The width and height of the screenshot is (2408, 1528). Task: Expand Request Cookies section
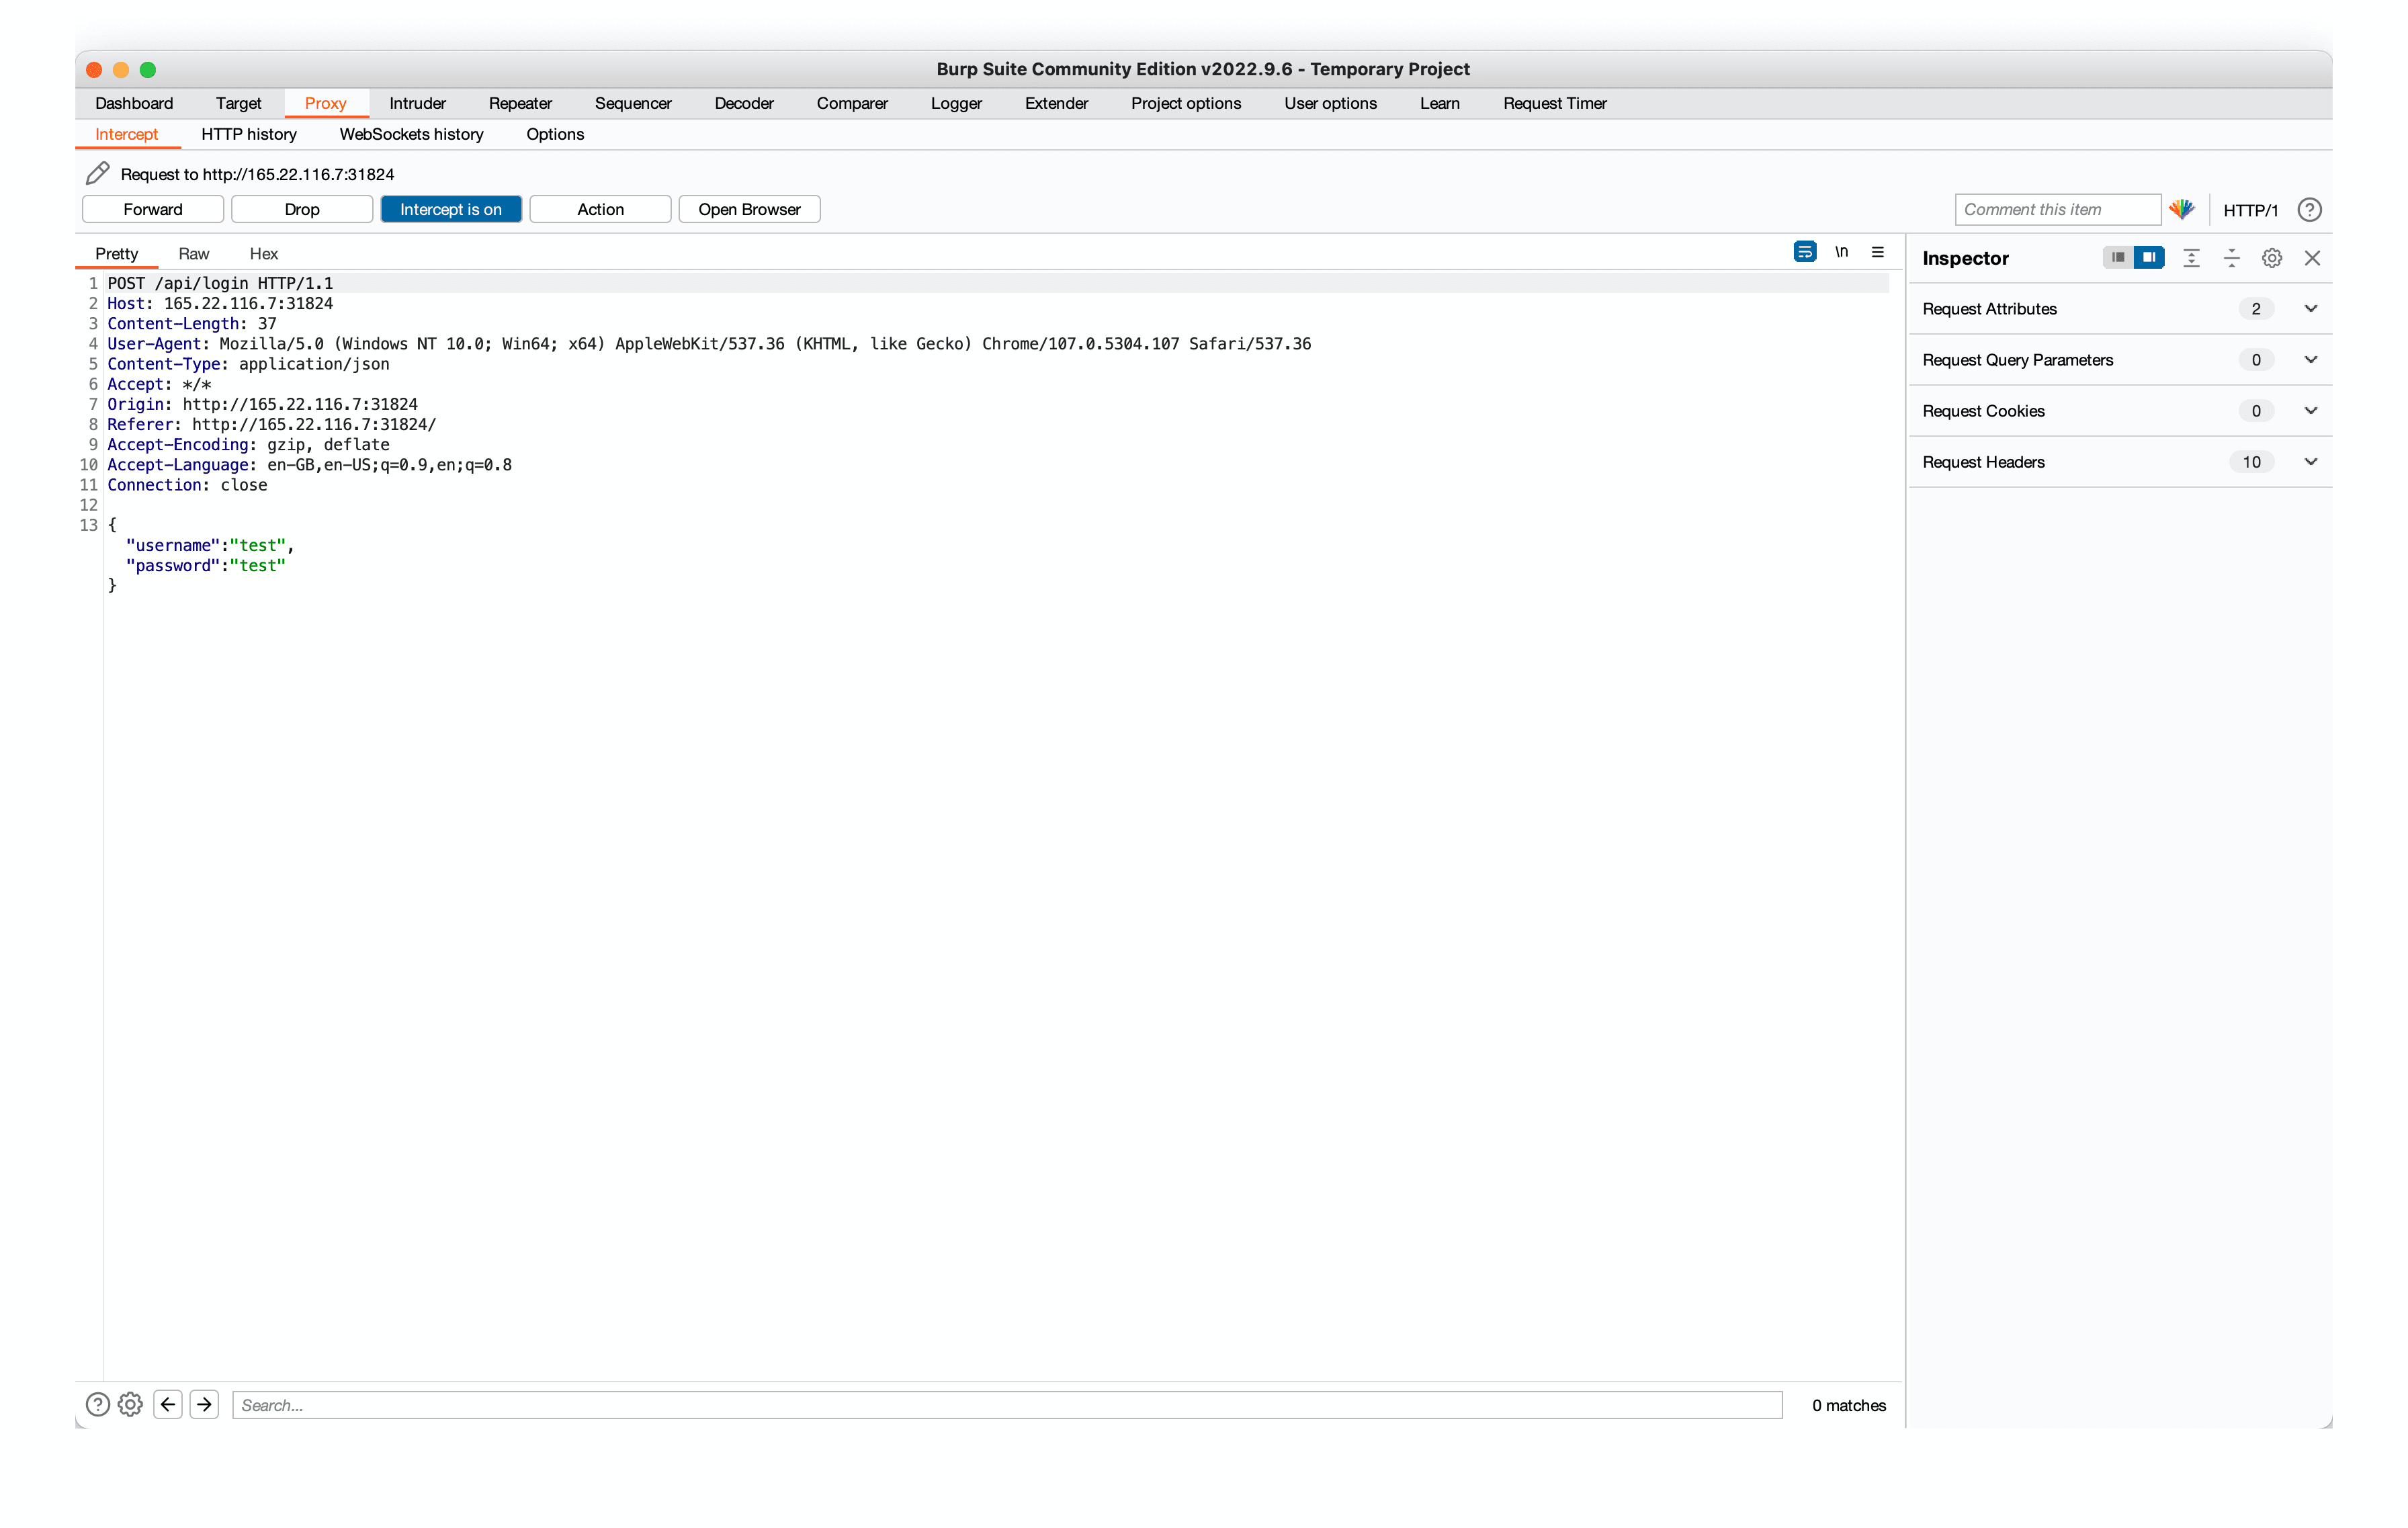[2310, 411]
